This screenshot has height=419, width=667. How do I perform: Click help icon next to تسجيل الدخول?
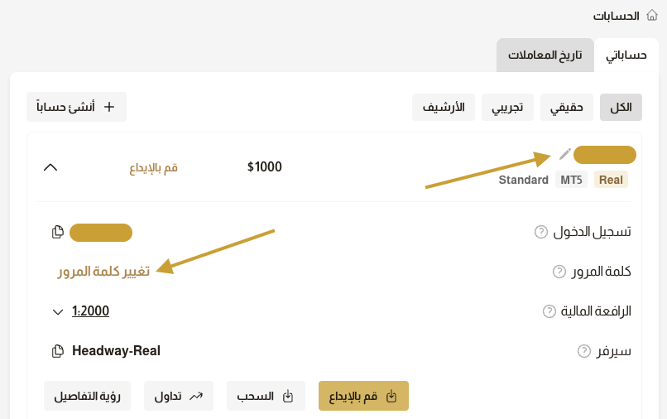point(541,232)
